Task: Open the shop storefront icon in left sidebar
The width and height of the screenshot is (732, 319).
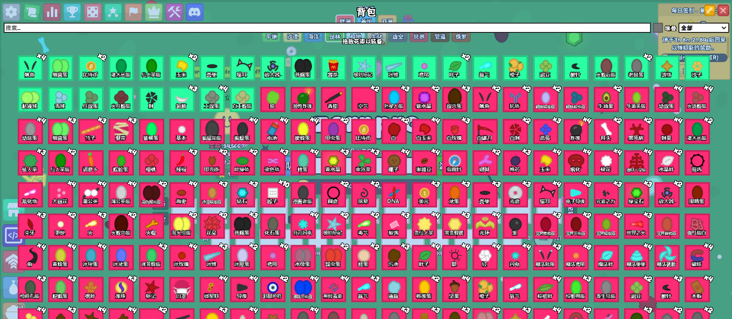Action: click(x=12, y=209)
